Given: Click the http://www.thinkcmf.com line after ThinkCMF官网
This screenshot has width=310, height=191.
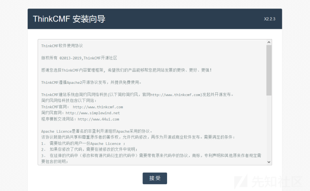Looking at the screenshot, I should (98, 107).
